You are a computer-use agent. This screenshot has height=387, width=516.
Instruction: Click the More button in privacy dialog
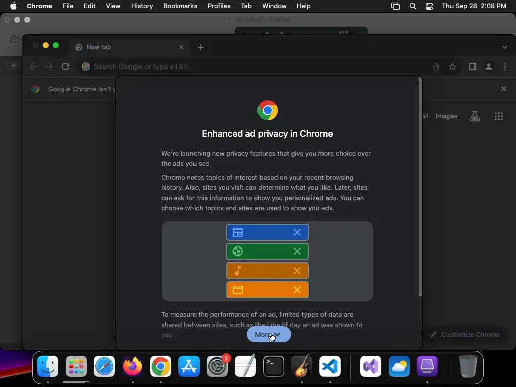(269, 335)
